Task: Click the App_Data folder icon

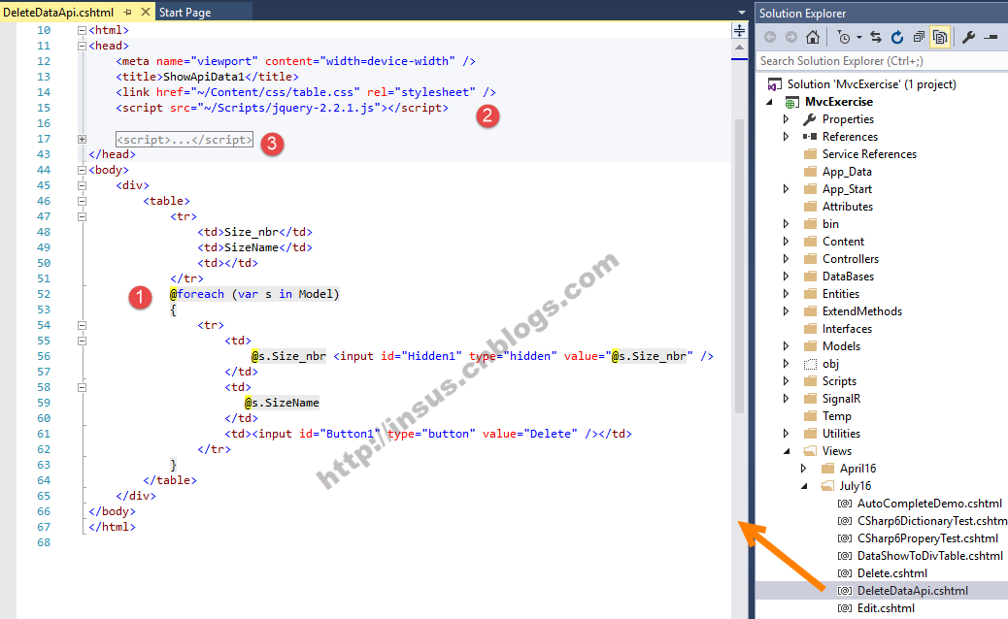Action: click(810, 172)
